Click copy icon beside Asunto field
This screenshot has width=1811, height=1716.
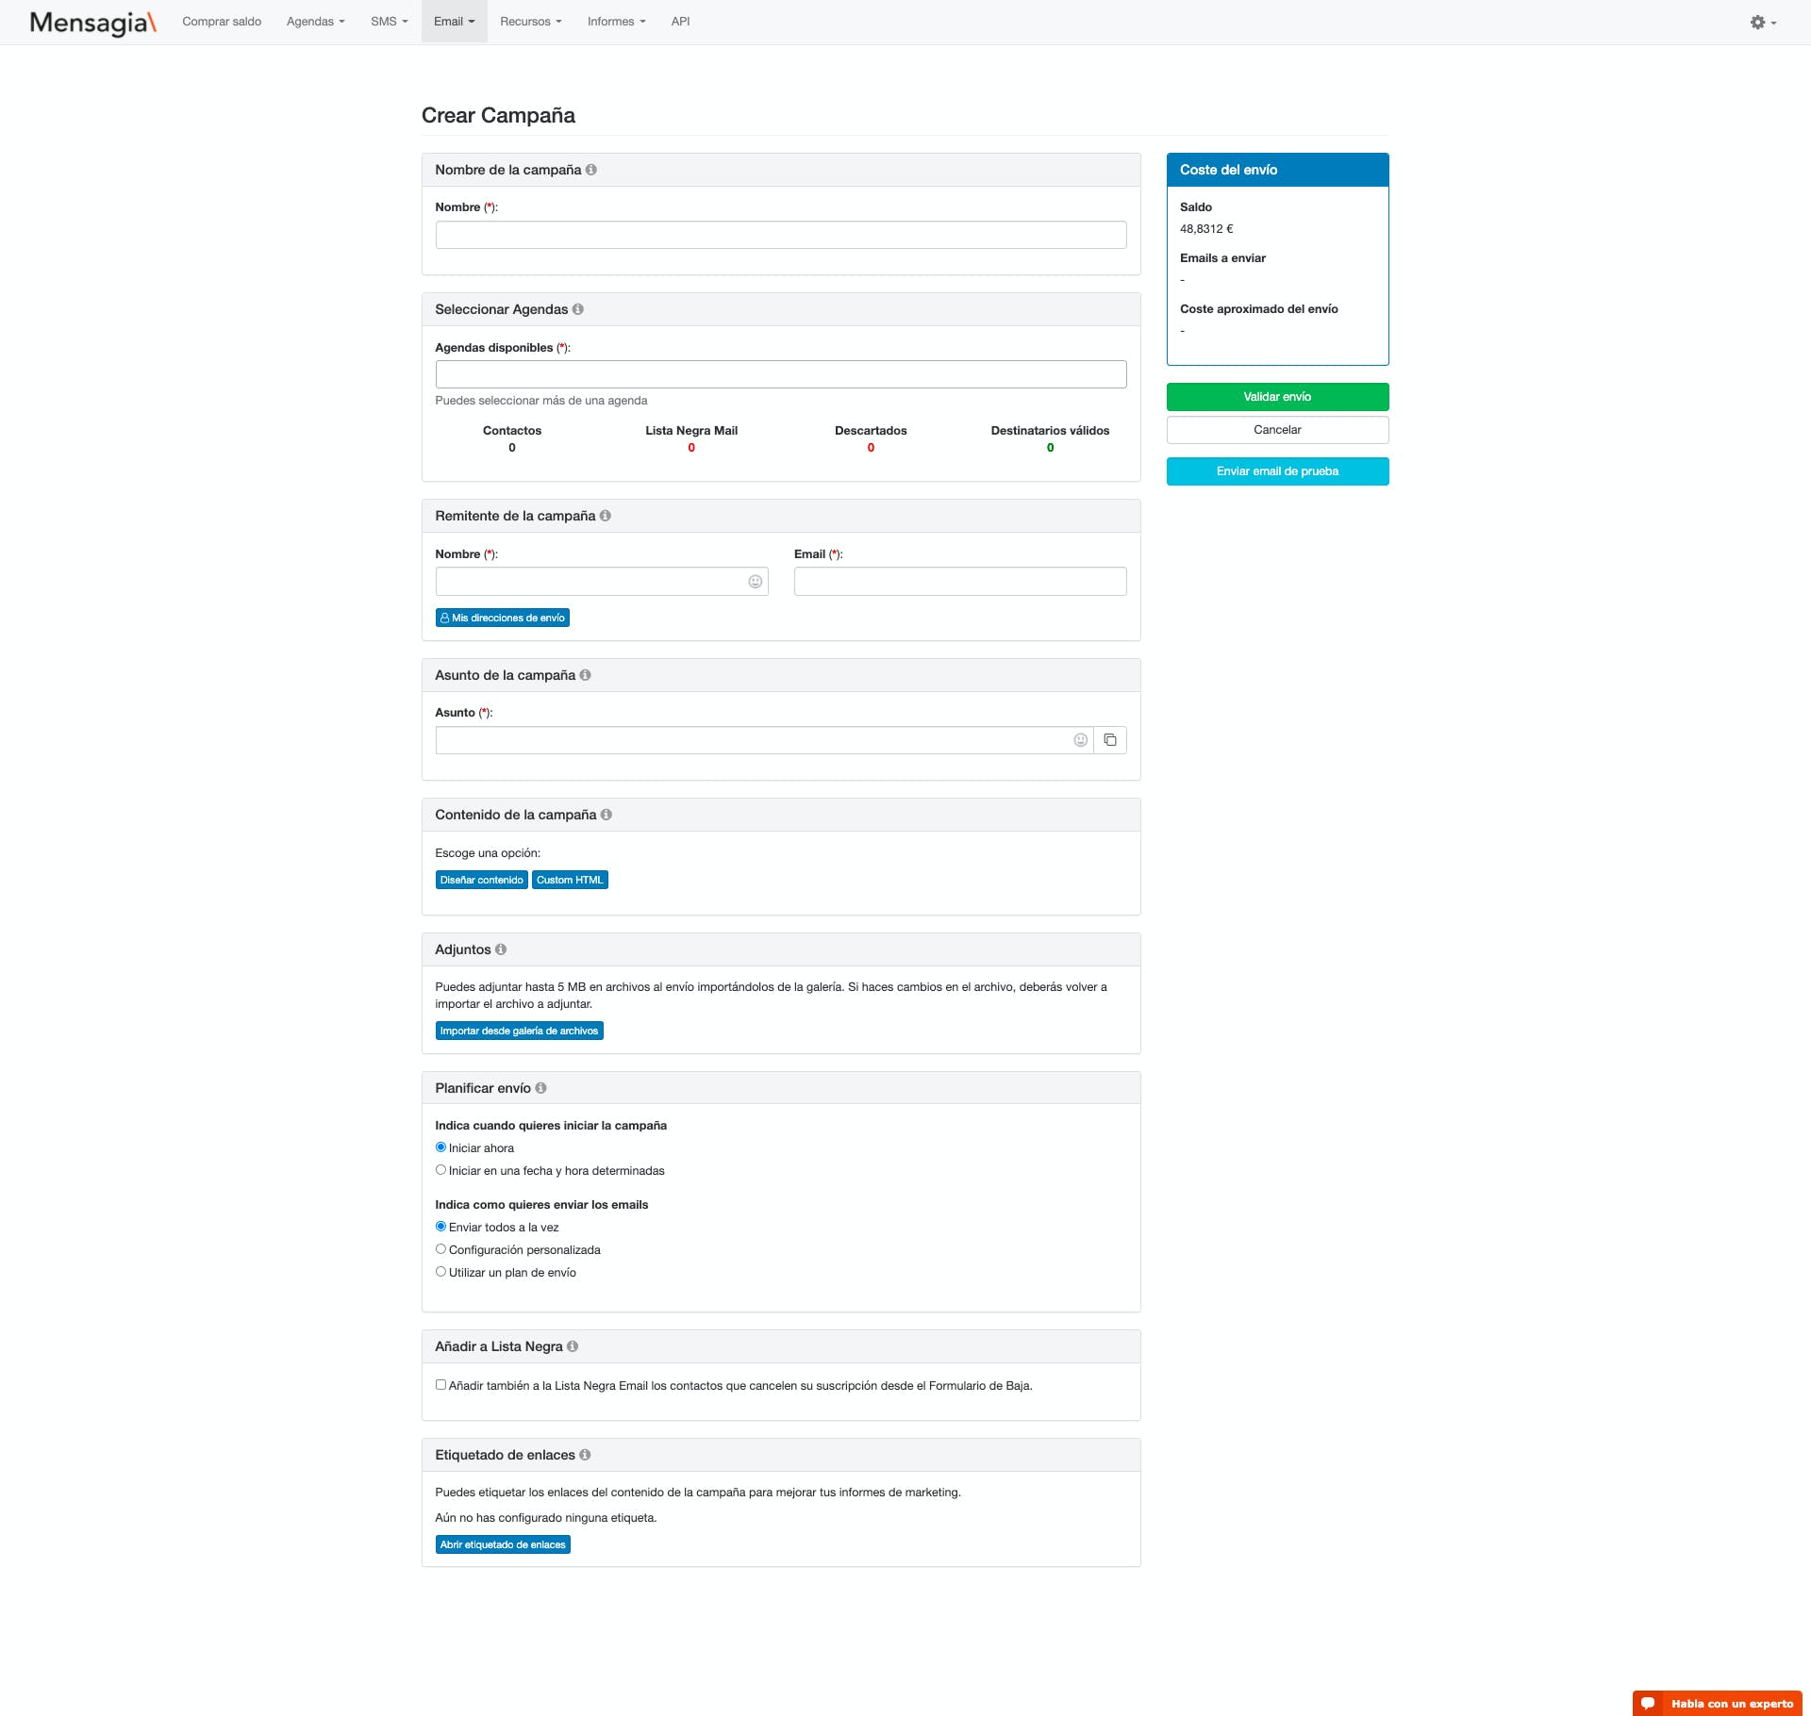pyautogui.click(x=1110, y=740)
